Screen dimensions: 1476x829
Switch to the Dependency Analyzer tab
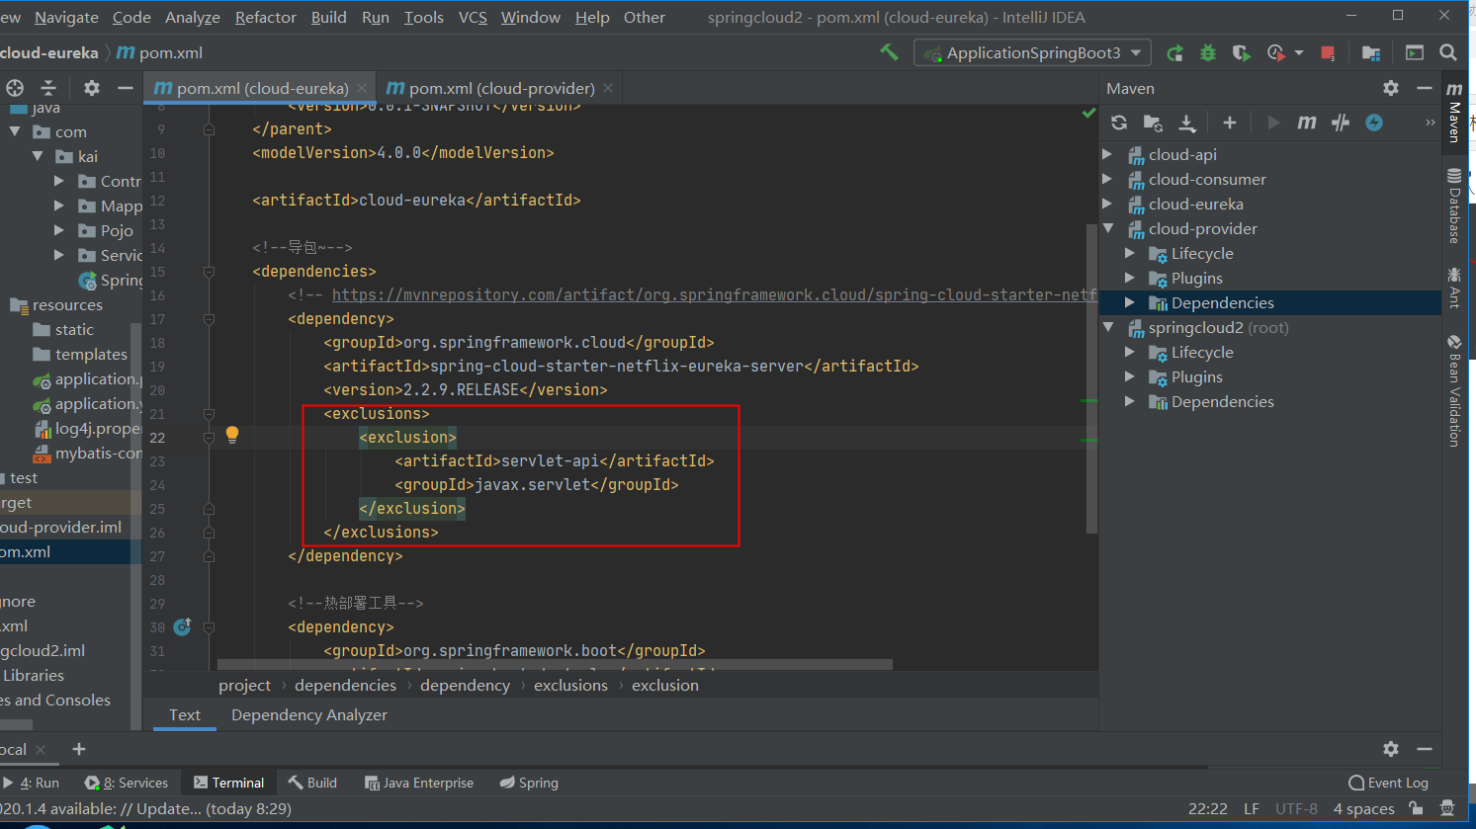[309, 714]
